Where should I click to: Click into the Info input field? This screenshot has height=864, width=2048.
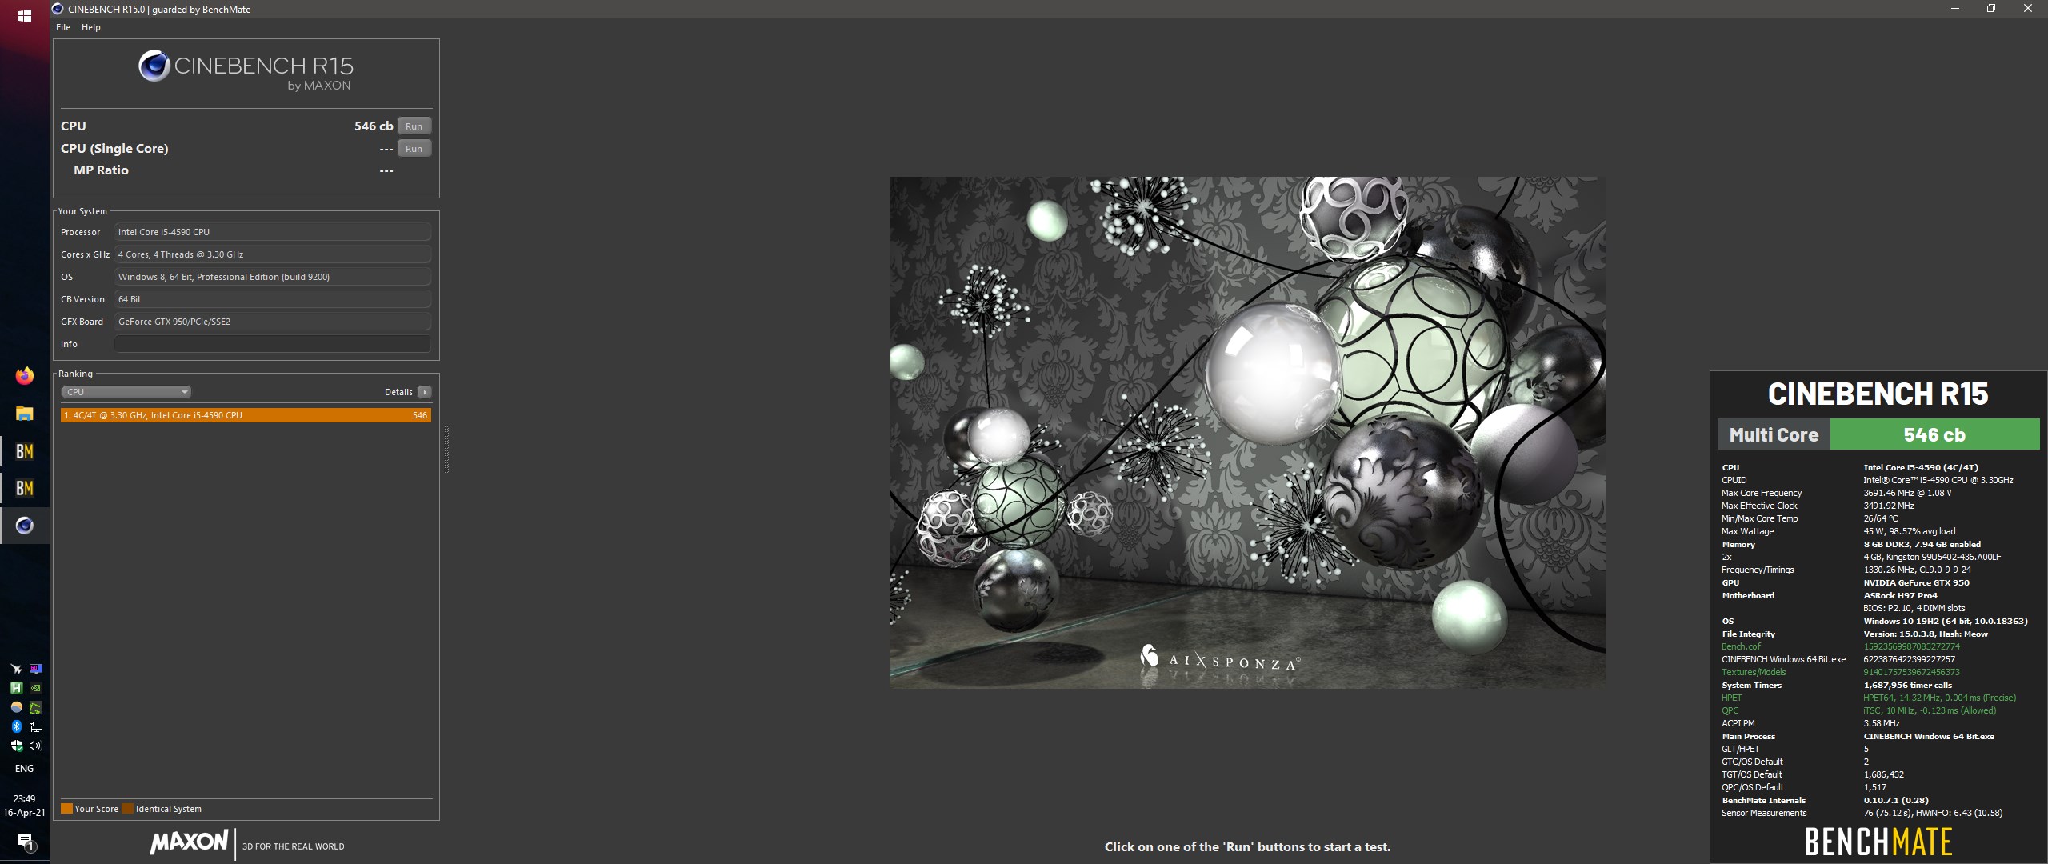coord(273,344)
